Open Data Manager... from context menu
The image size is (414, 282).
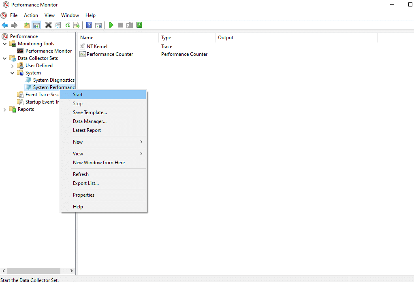click(x=103, y=121)
